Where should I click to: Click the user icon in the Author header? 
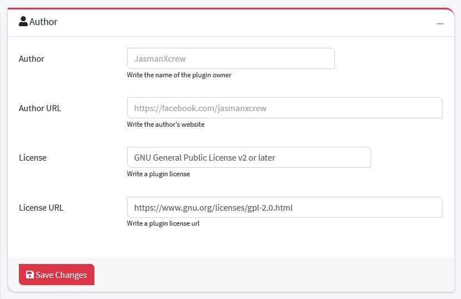(x=23, y=22)
